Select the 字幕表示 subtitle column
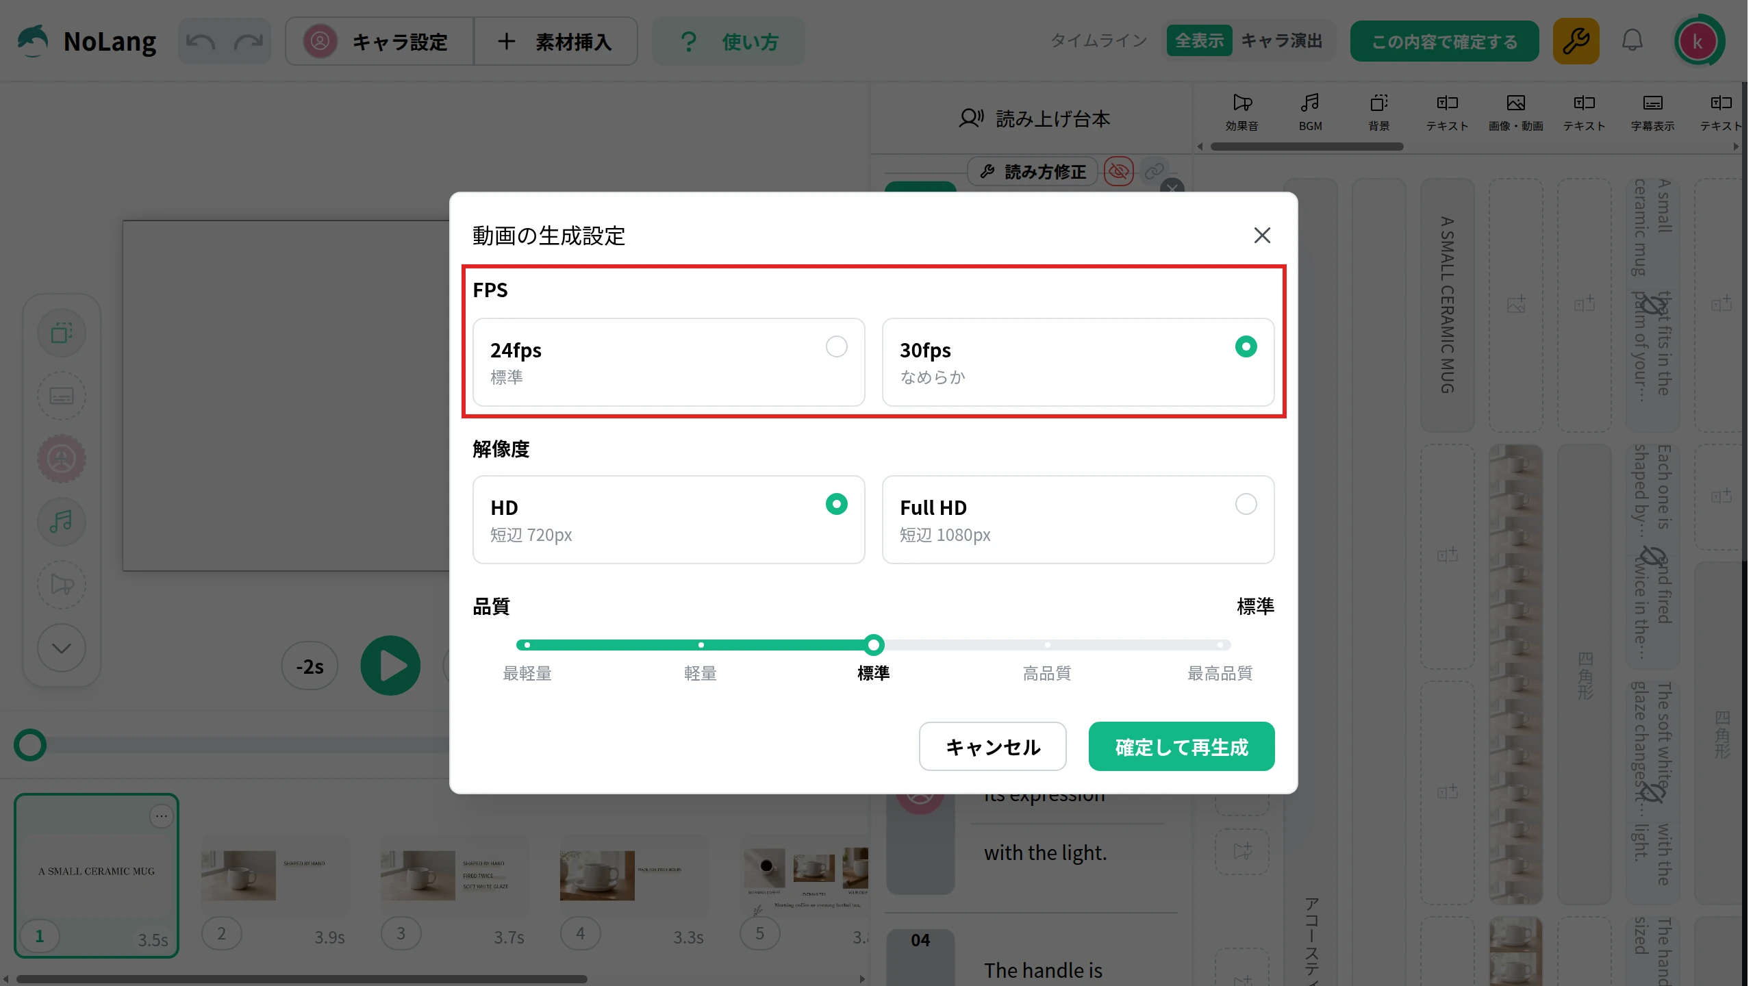Screen dimensions: 1753x986 [1652, 112]
